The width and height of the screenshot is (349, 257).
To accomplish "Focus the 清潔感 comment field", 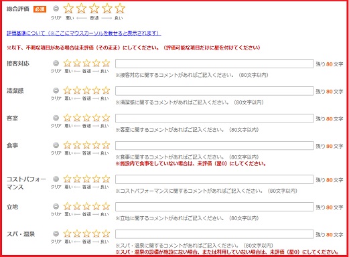I will point(214,91).
